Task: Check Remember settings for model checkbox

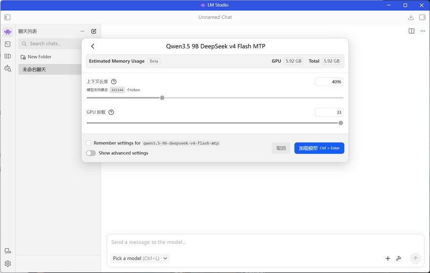Action: pos(88,143)
